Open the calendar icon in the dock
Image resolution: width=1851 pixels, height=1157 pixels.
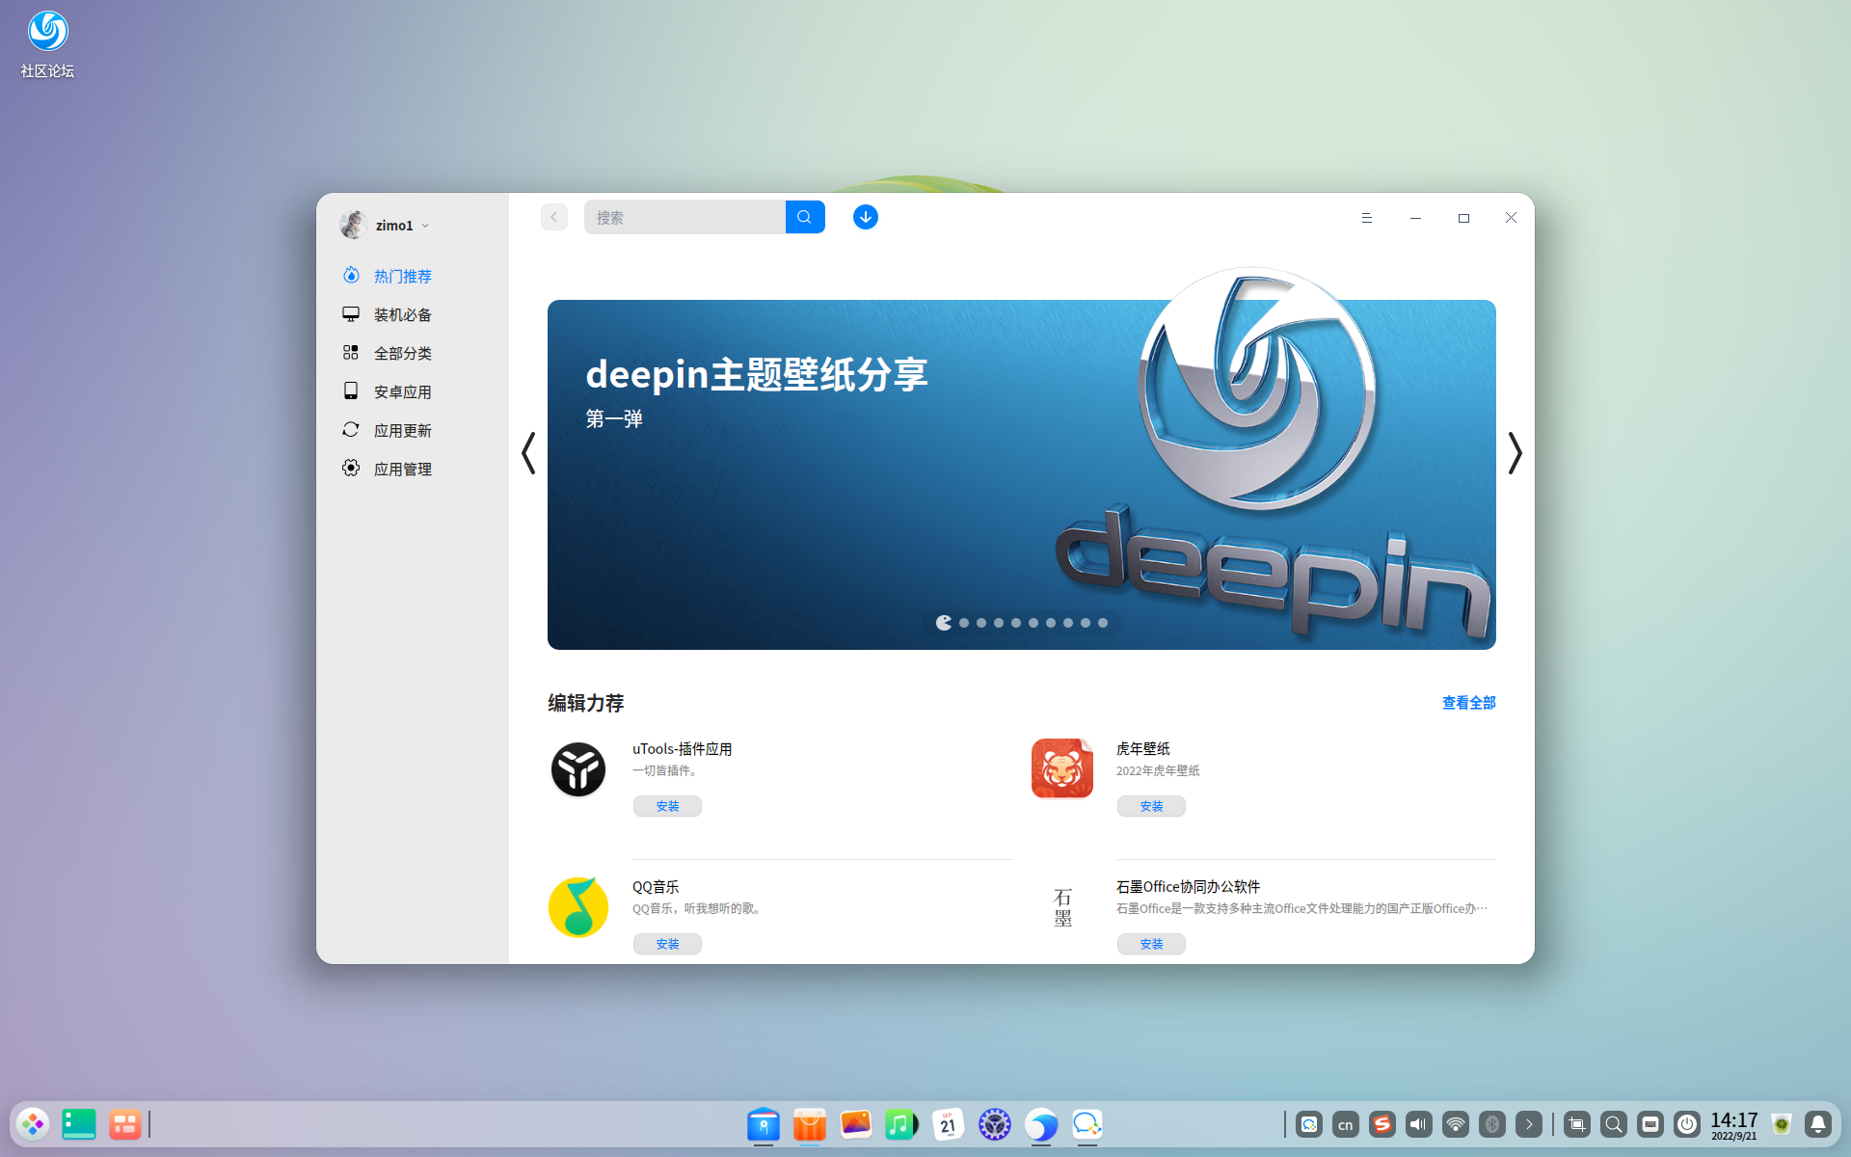pyautogui.click(x=948, y=1124)
